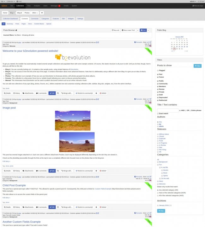Go to previous year in the calendar
This screenshot has width=205, height=227.
(x=172, y=51)
